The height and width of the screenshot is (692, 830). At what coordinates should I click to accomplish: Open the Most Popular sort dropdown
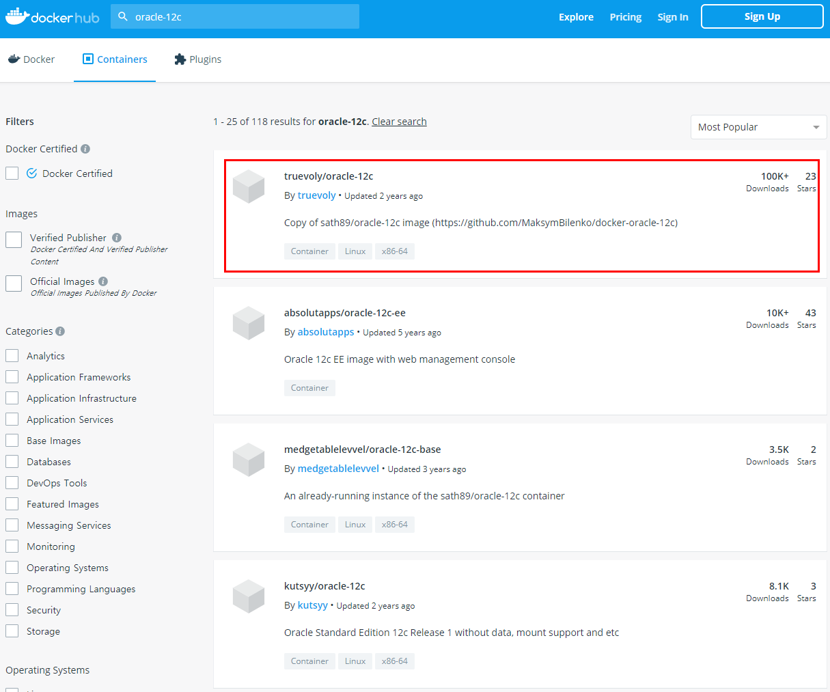tap(758, 127)
